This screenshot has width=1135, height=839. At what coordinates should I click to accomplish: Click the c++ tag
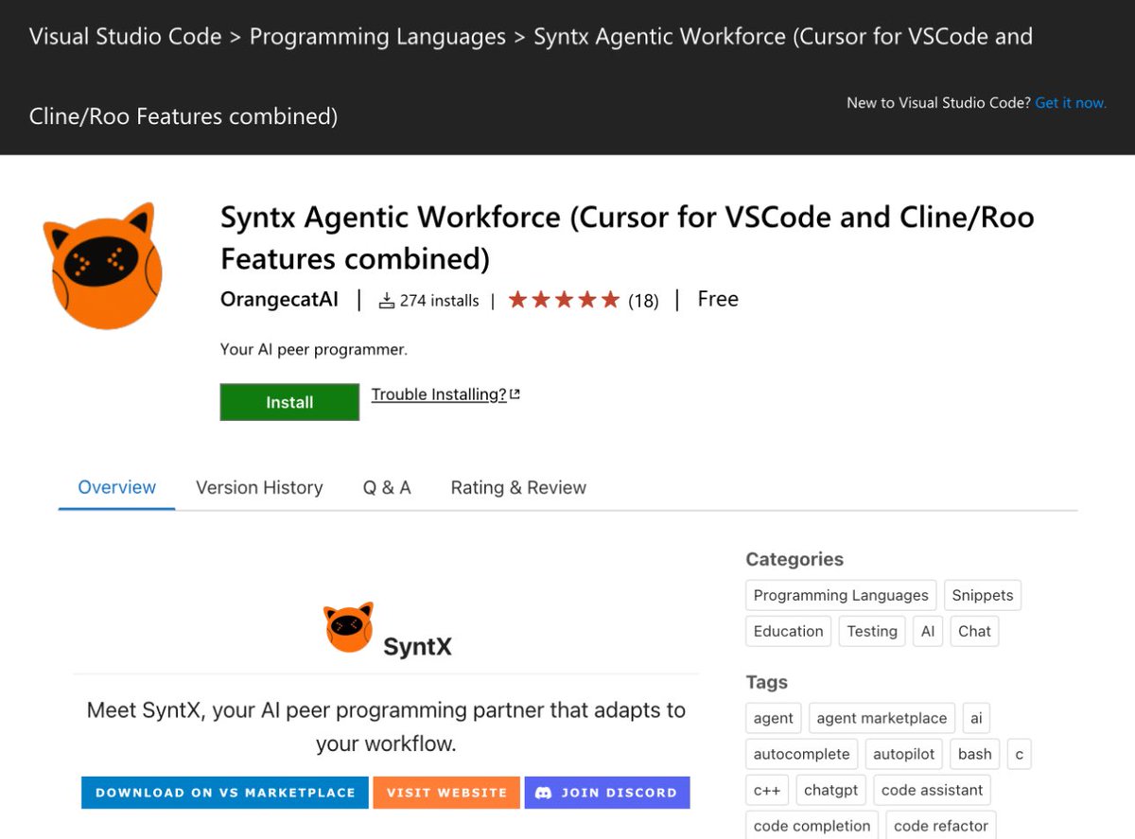click(x=767, y=790)
